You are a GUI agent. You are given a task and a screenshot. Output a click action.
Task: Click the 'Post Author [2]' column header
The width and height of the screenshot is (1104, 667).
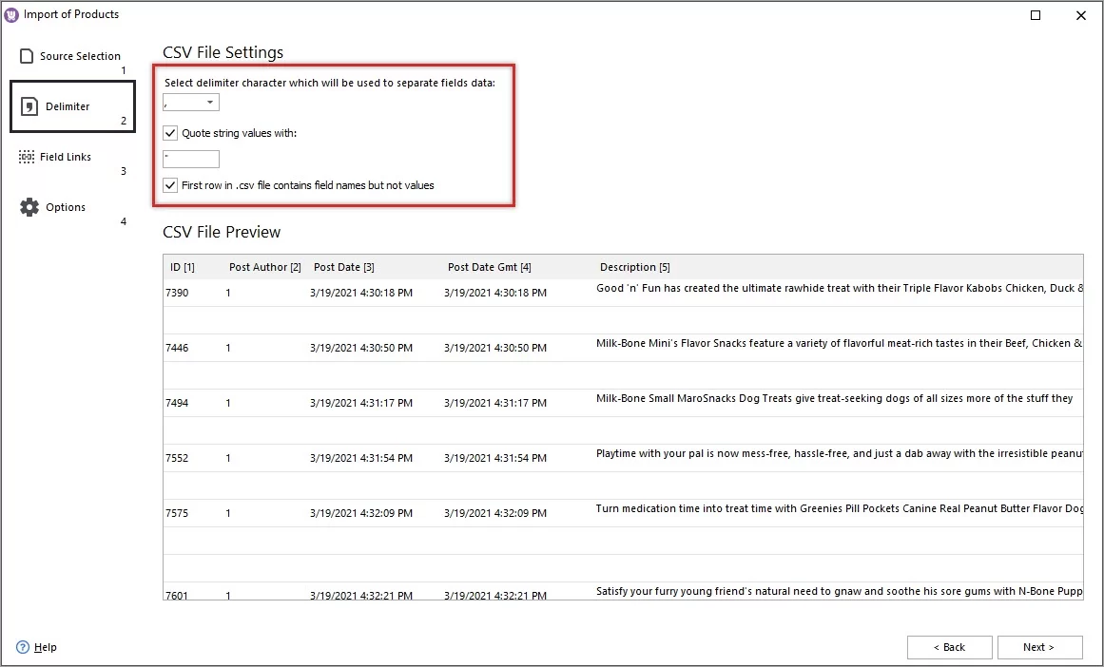pyautogui.click(x=264, y=267)
